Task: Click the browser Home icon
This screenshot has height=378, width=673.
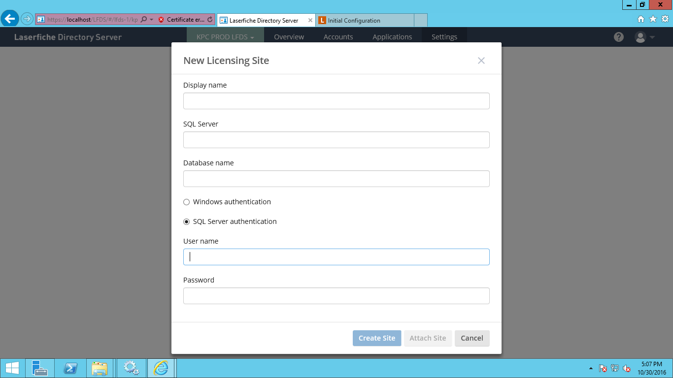Action: [641, 19]
